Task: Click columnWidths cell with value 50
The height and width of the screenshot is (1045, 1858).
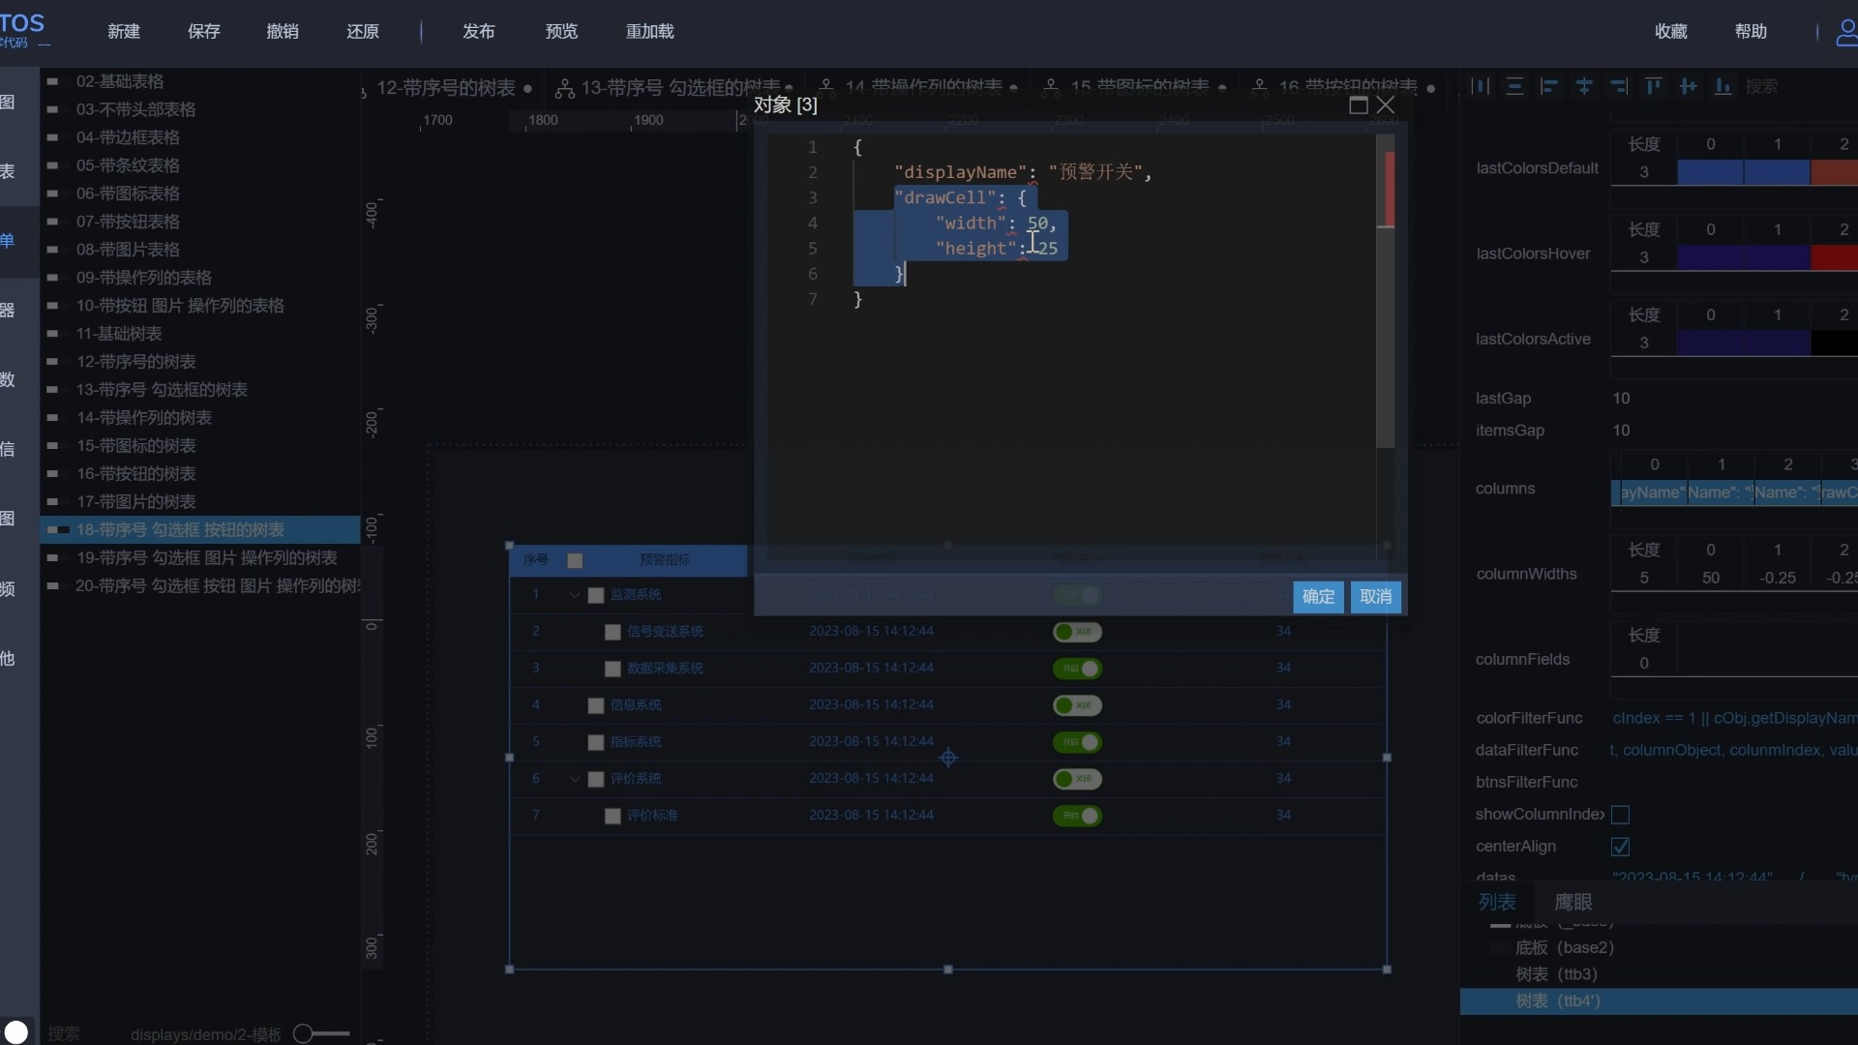Action: [1711, 578]
